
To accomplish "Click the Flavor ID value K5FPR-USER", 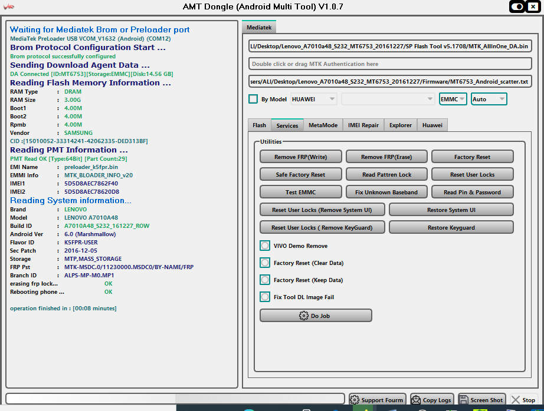I will [81, 243].
